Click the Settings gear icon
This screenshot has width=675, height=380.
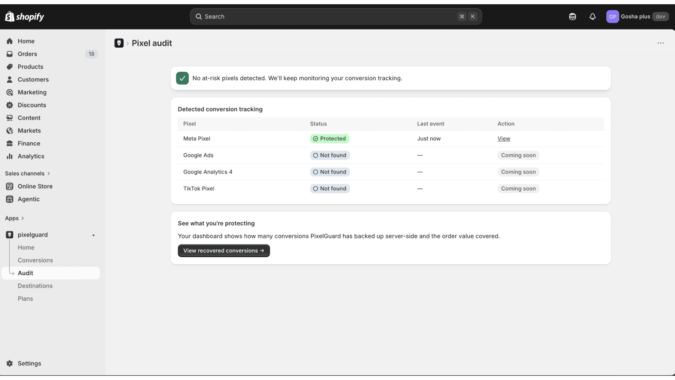10,364
